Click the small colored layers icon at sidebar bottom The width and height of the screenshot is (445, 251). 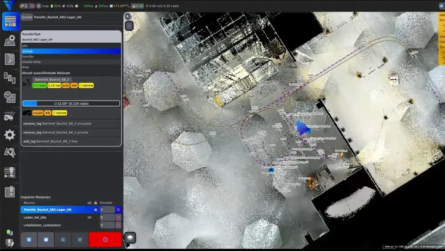10,233
